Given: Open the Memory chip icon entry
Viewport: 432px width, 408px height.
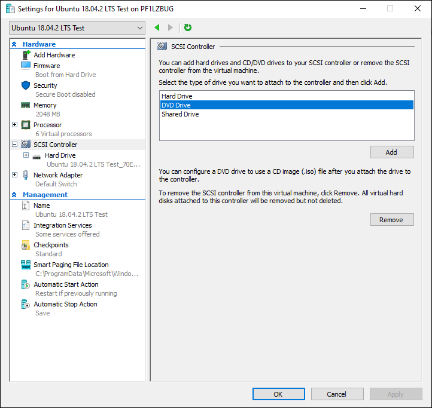Looking at the screenshot, I should tap(25, 105).
